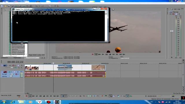Viewport: 185px width, 104px height.
Task: Select the Normal Edit tool in bottom toolbar
Action: (63, 96)
